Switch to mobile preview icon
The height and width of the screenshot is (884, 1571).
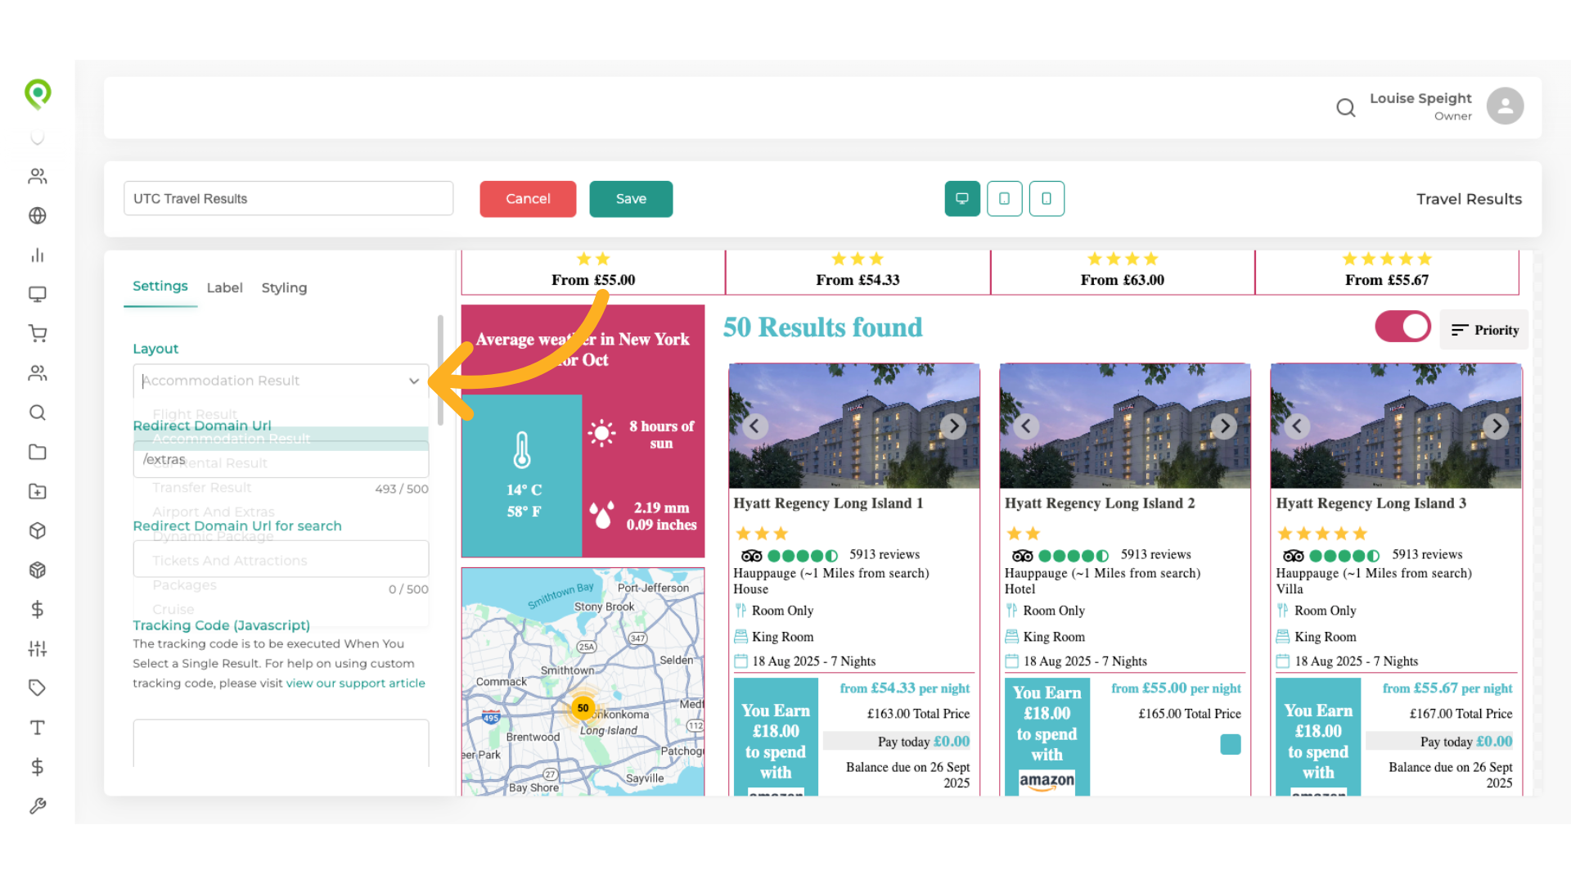click(1047, 199)
